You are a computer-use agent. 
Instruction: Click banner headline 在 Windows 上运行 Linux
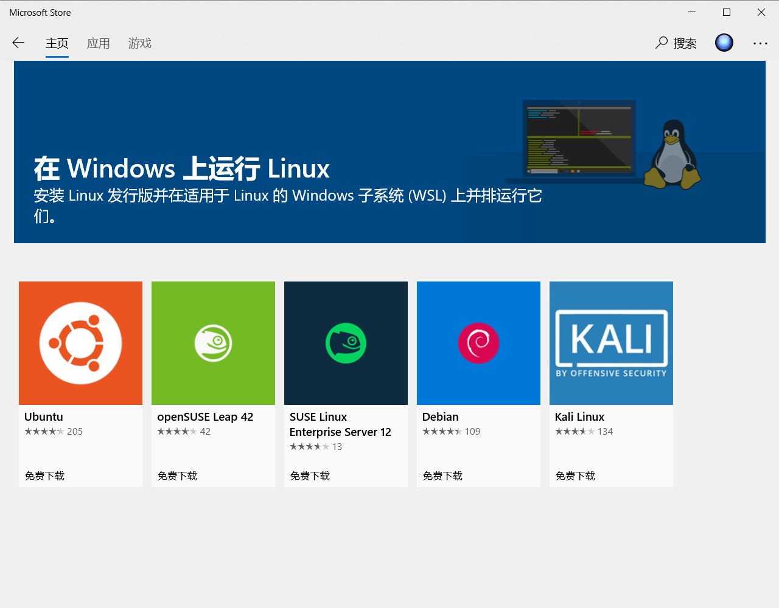click(x=182, y=168)
